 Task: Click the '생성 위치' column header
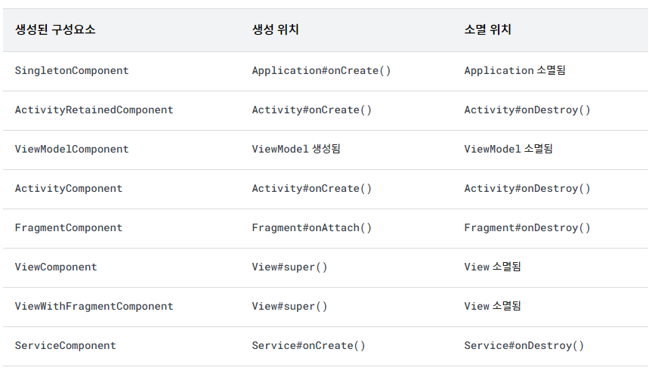point(275,29)
